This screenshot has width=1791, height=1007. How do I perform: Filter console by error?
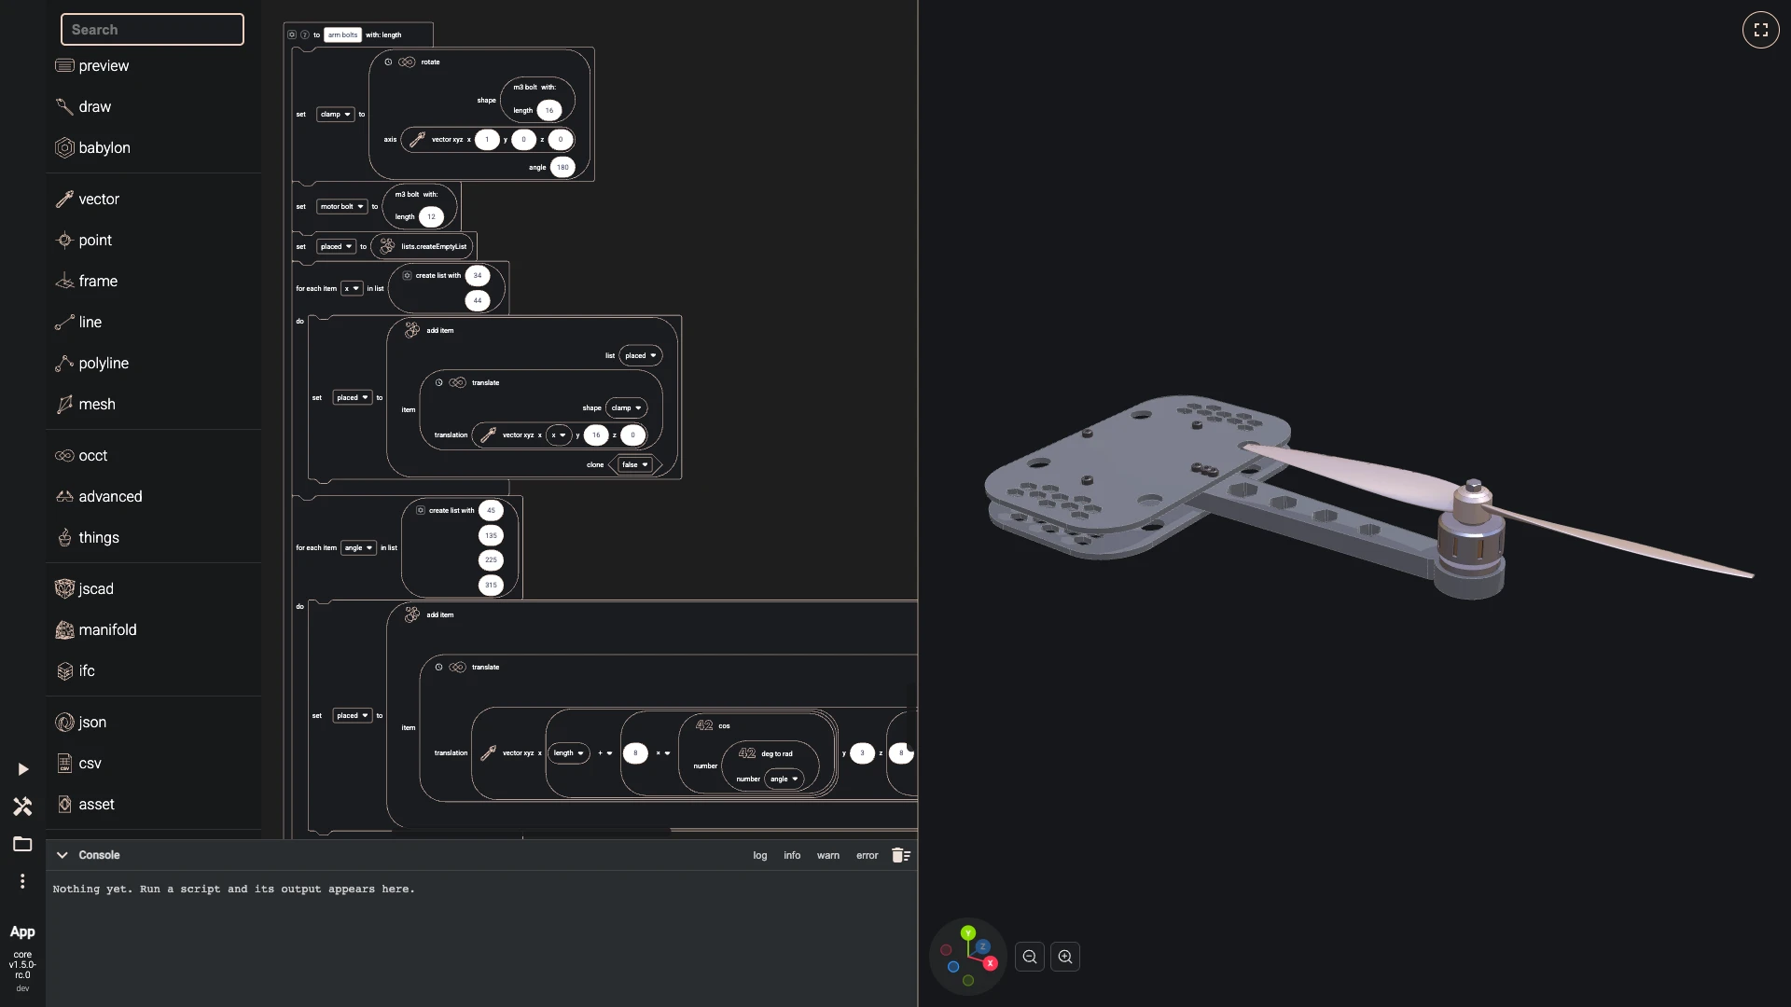[868, 855]
